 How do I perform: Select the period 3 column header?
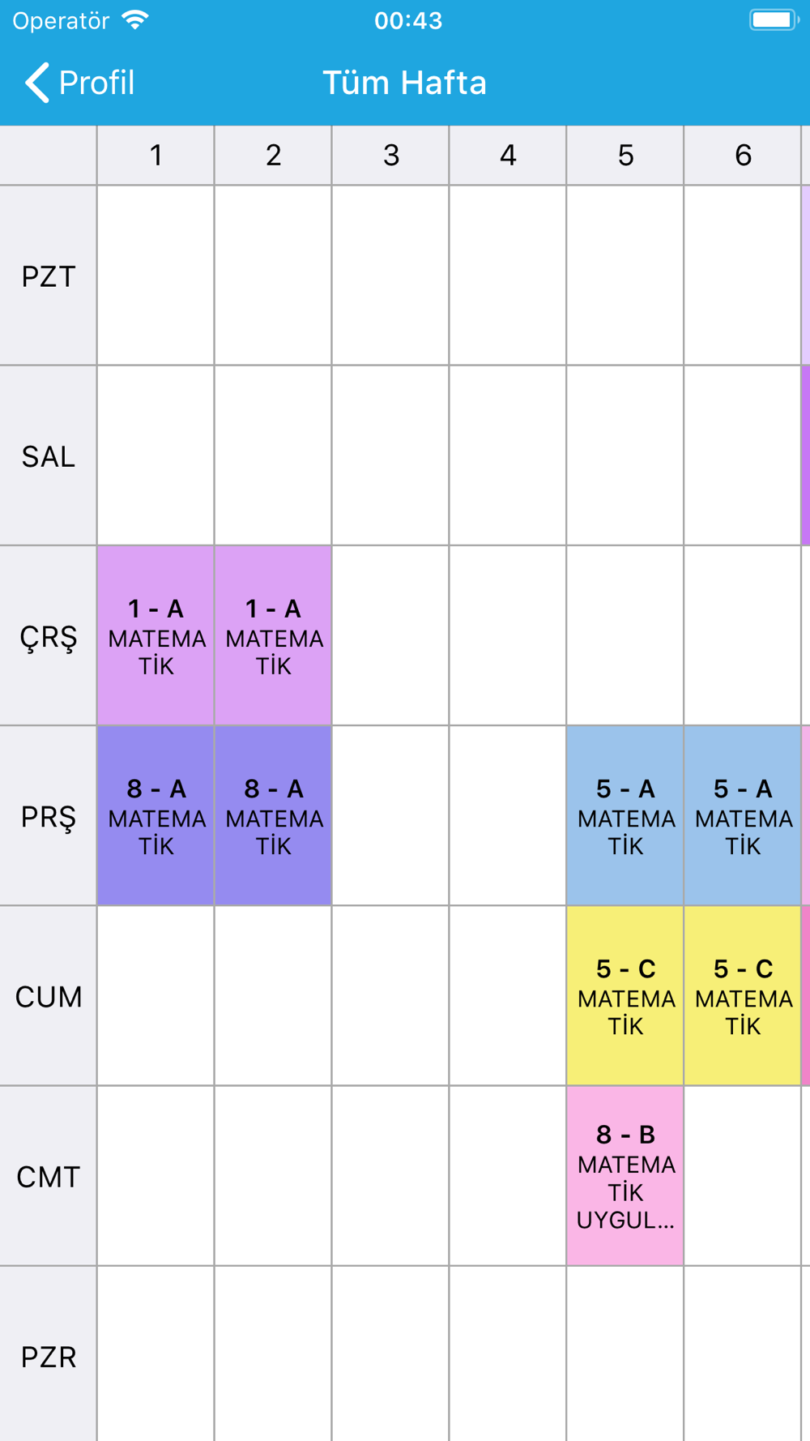(x=390, y=155)
